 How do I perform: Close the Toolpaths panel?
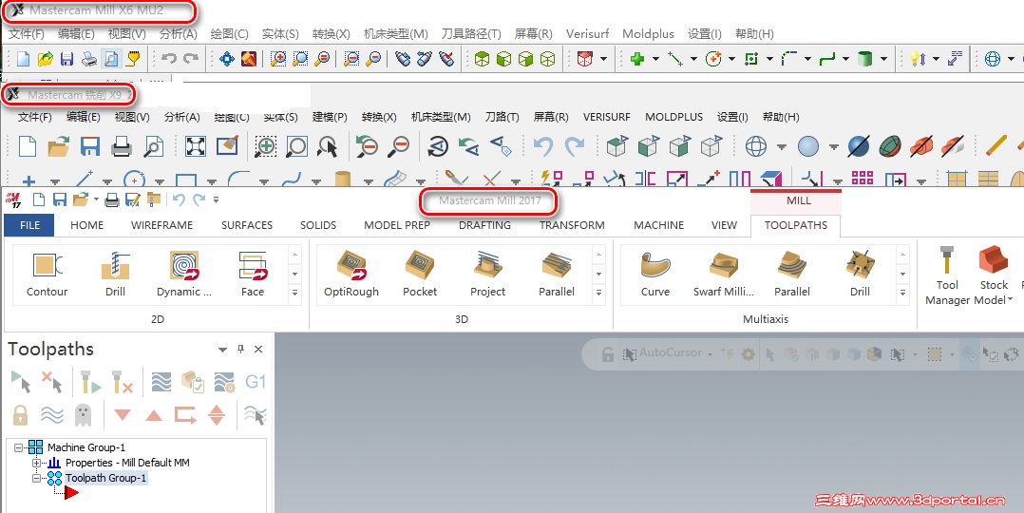coord(258,349)
